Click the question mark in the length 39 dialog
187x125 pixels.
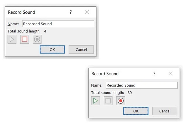tap(154, 74)
